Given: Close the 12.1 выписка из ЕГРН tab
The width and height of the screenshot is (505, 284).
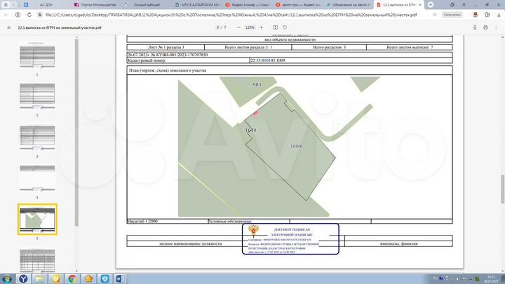Looking at the screenshot, I should point(420,5).
